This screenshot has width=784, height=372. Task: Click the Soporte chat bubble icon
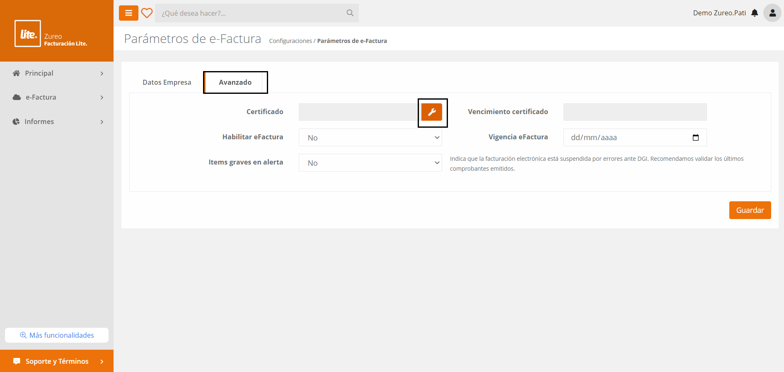tap(17, 361)
